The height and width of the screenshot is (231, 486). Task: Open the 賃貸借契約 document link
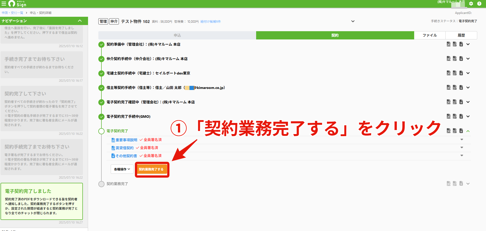(x=125, y=148)
